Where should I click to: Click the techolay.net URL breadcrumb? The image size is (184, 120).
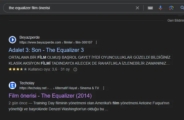coord(59,88)
